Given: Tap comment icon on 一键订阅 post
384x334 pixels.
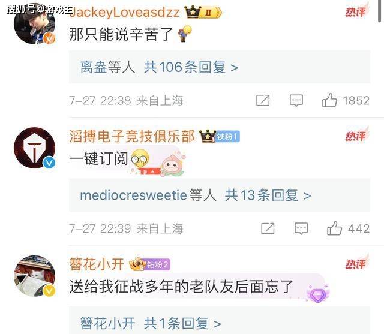Looking at the screenshot, I should tap(301, 228).
